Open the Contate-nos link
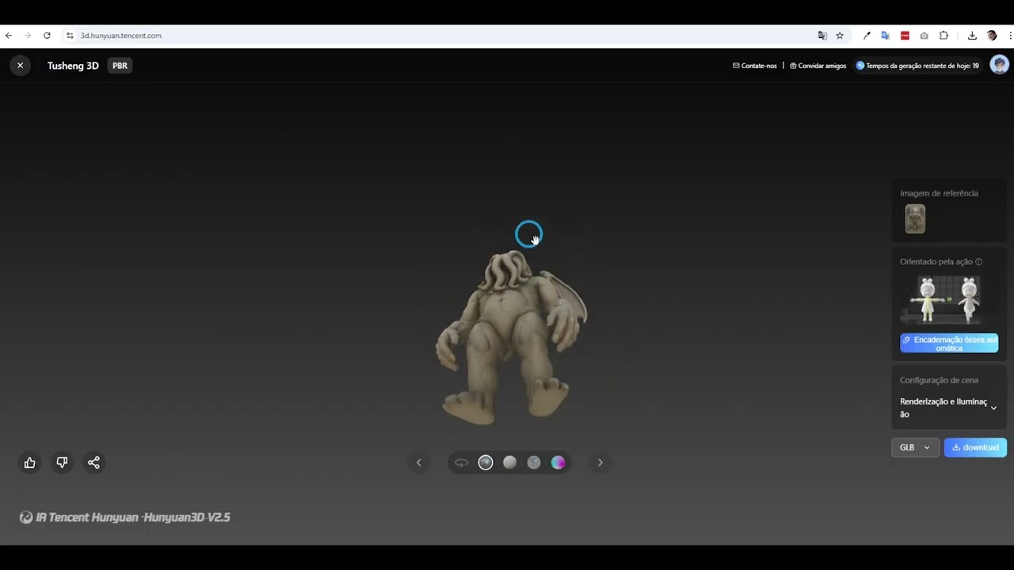 coord(755,66)
